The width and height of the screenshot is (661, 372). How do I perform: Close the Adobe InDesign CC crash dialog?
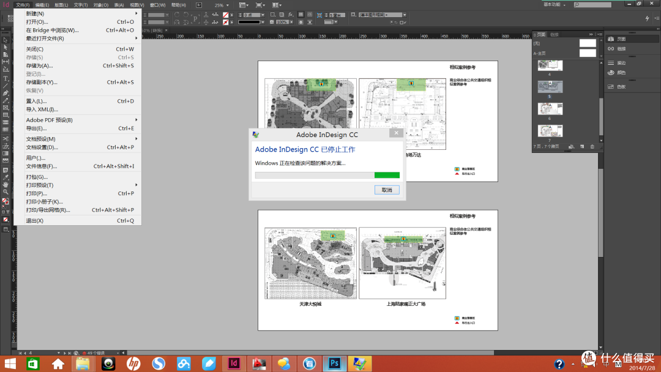coord(396,133)
